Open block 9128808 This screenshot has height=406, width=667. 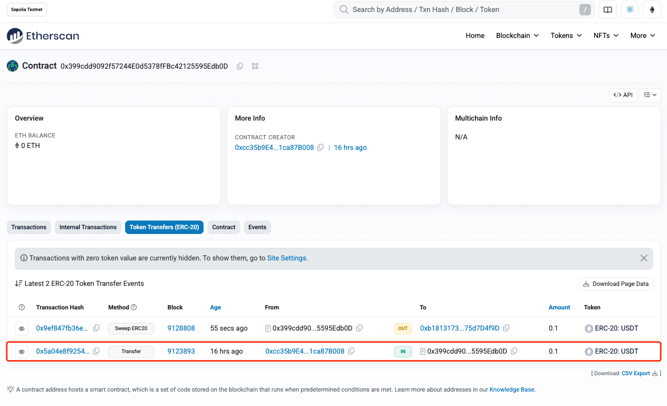click(x=181, y=328)
